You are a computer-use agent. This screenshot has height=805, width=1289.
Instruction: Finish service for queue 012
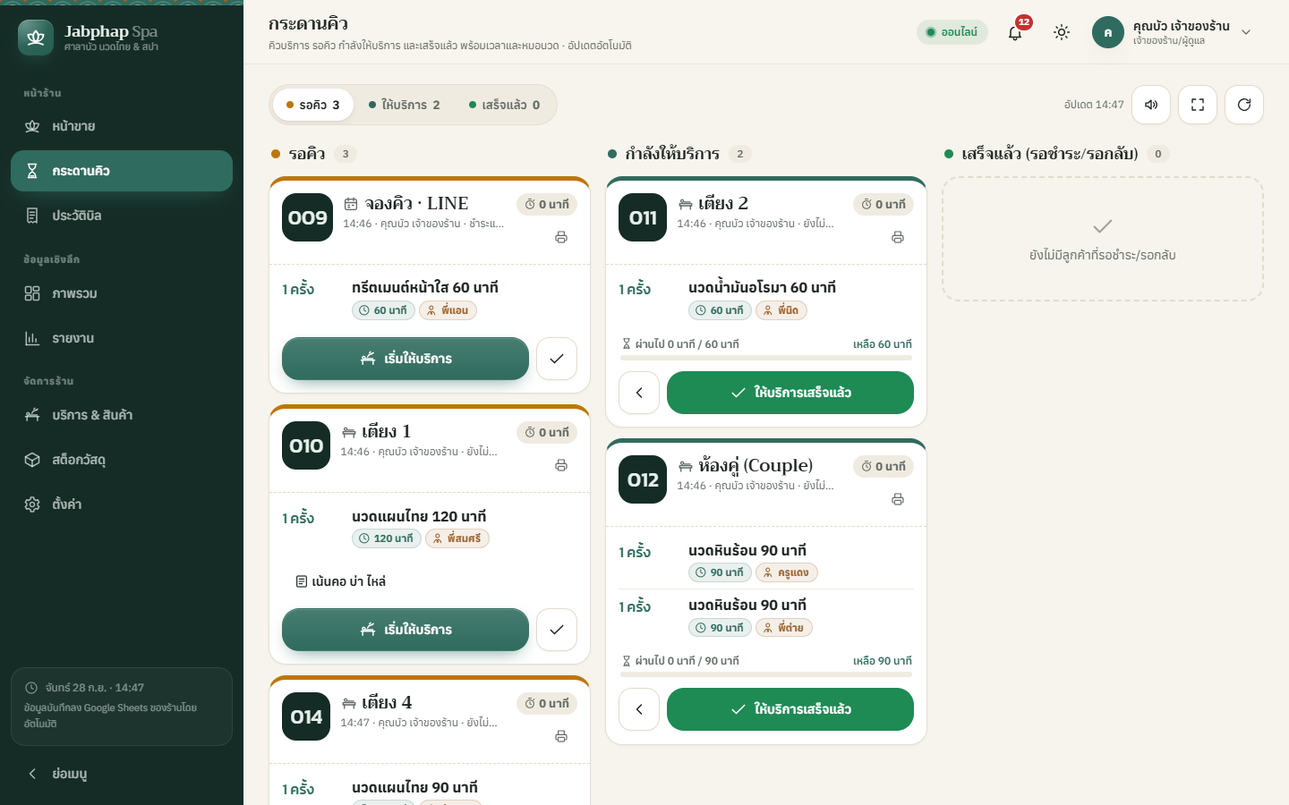[x=790, y=709]
